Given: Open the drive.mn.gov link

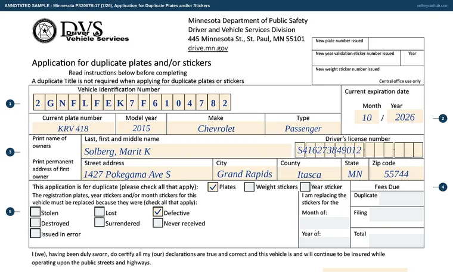Looking at the screenshot, I should coord(208,48).
